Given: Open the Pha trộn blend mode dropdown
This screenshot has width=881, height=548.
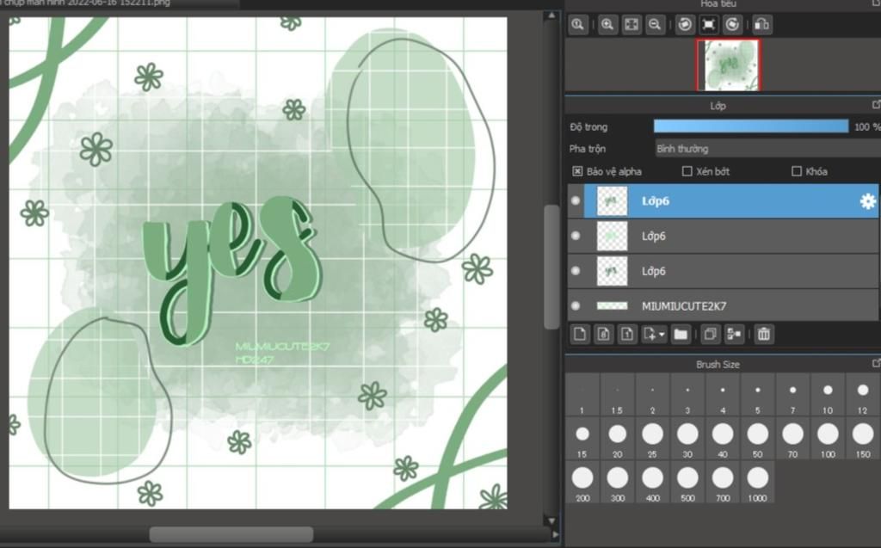Looking at the screenshot, I should coord(766,149).
